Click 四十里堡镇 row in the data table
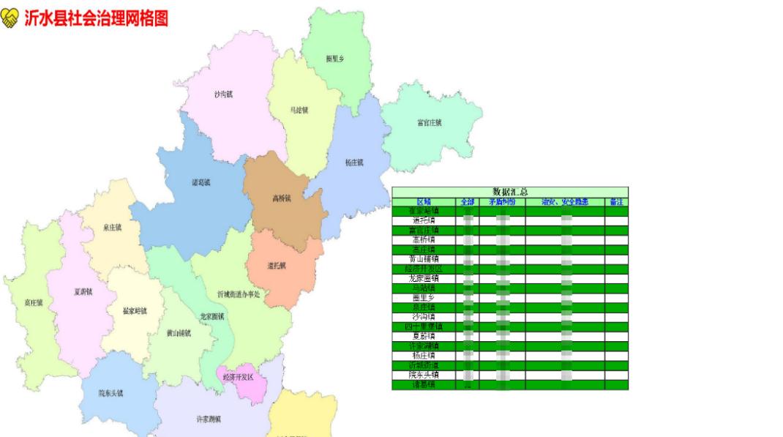The width and height of the screenshot is (783, 437). (x=510, y=326)
